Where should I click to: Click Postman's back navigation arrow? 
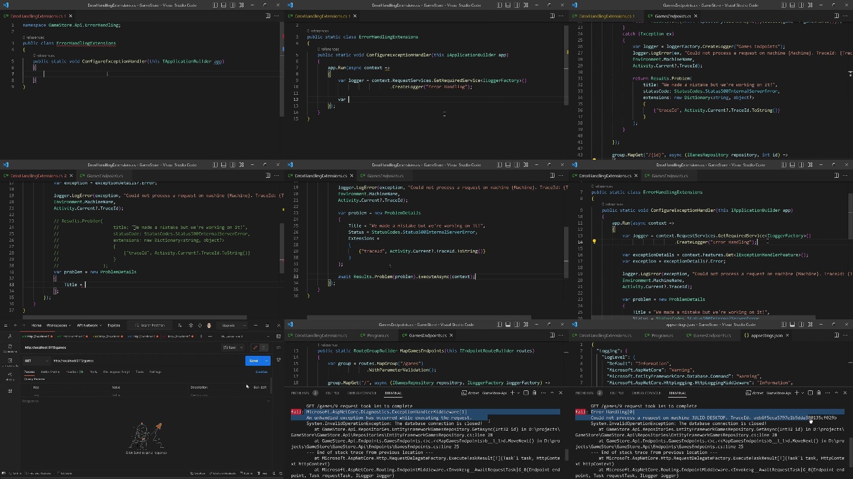point(15,325)
